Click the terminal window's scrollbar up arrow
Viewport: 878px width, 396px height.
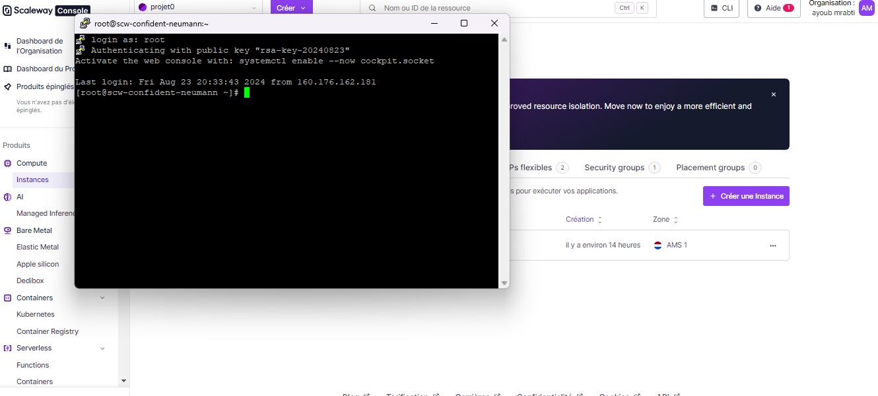point(504,39)
